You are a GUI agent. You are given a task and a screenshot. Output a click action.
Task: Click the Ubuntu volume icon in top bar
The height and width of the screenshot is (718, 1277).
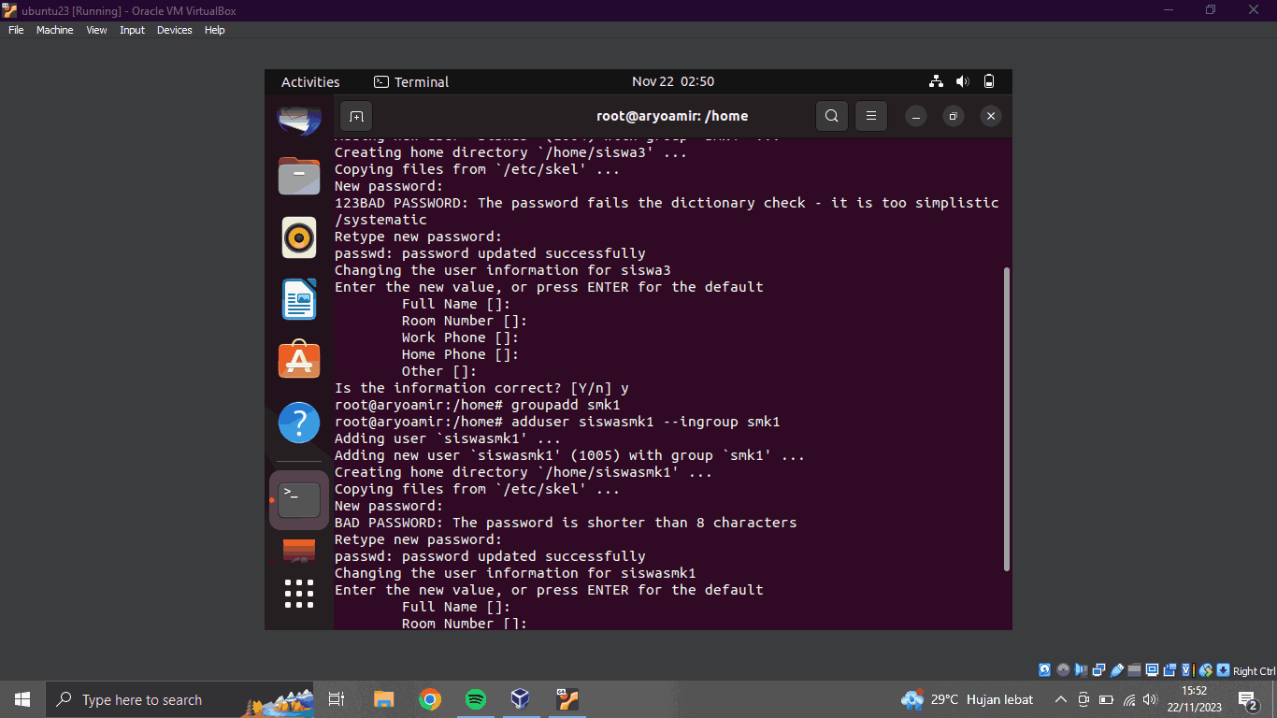tap(963, 81)
